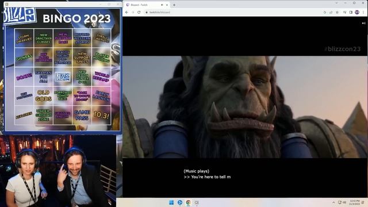Go back in the Chrome browser

tap(126, 12)
